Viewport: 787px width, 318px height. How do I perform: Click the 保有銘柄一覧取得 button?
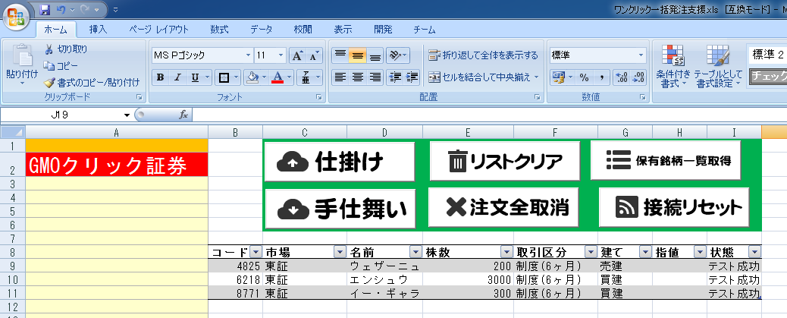click(666, 160)
